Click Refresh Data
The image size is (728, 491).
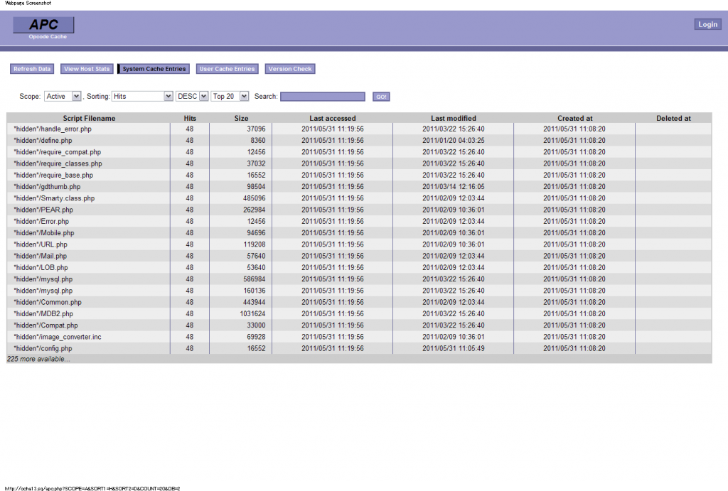point(32,69)
